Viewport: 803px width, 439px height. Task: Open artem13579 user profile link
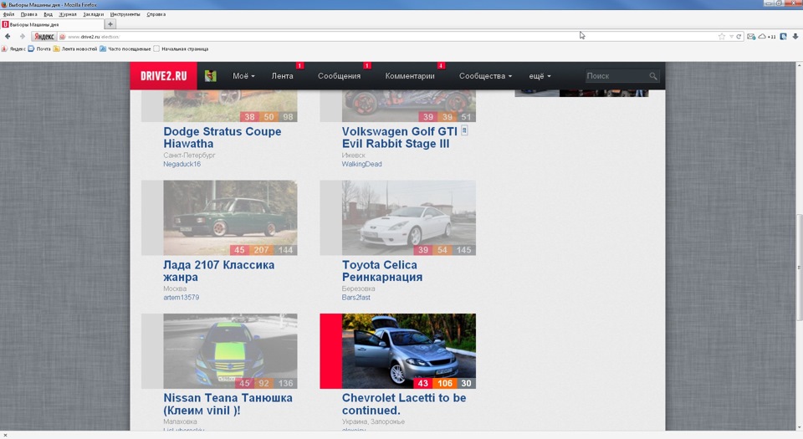coord(182,298)
